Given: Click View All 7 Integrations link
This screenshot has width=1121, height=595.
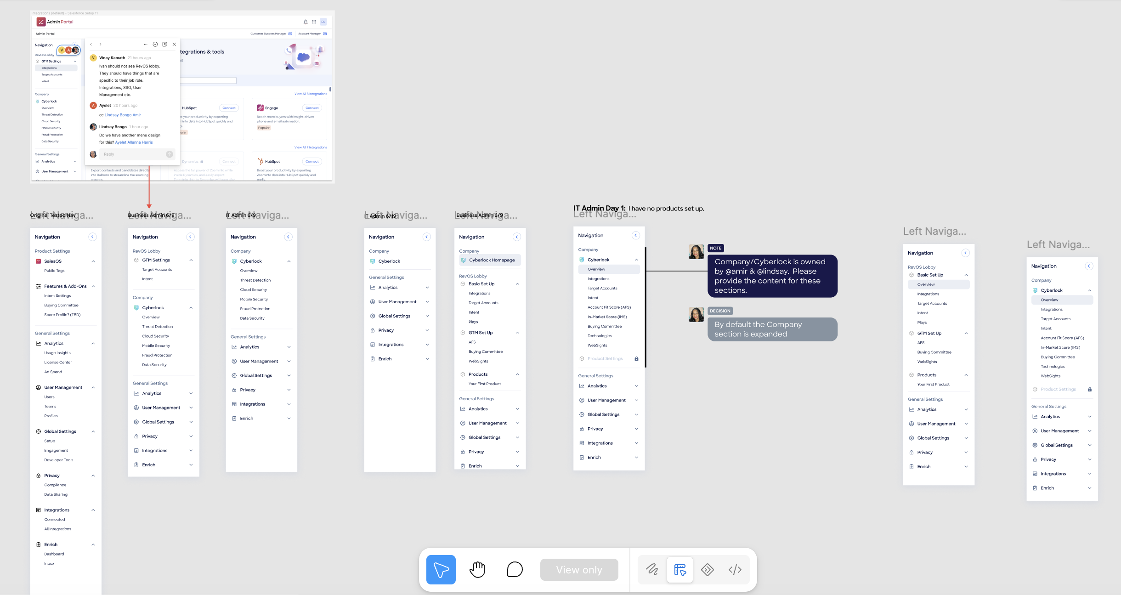Looking at the screenshot, I should click(311, 147).
